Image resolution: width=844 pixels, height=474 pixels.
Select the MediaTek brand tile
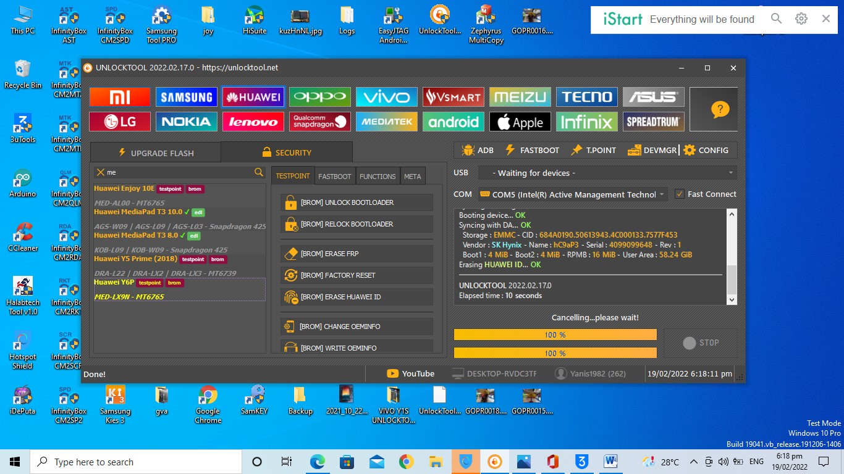(x=387, y=122)
